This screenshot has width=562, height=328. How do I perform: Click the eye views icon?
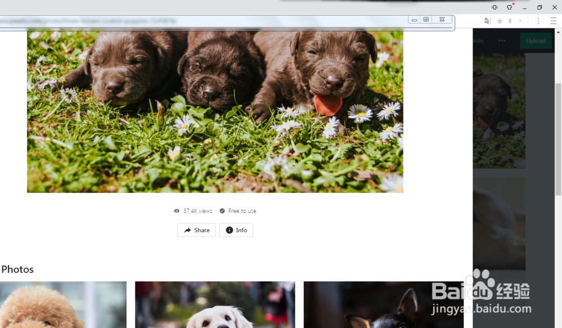(176, 211)
